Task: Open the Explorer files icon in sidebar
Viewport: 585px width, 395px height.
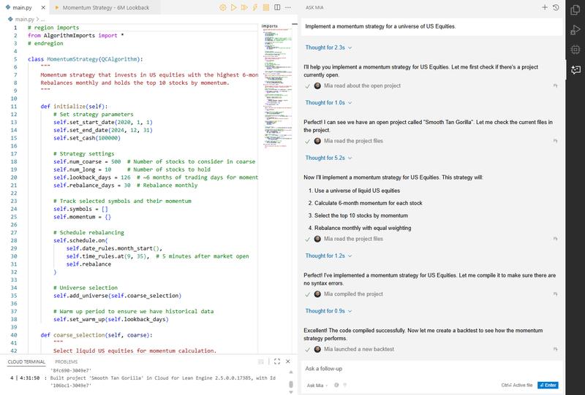Action: (x=575, y=9)
